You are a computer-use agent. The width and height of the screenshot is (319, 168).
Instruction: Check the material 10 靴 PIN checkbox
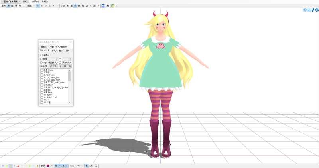(x=42, y=95)
